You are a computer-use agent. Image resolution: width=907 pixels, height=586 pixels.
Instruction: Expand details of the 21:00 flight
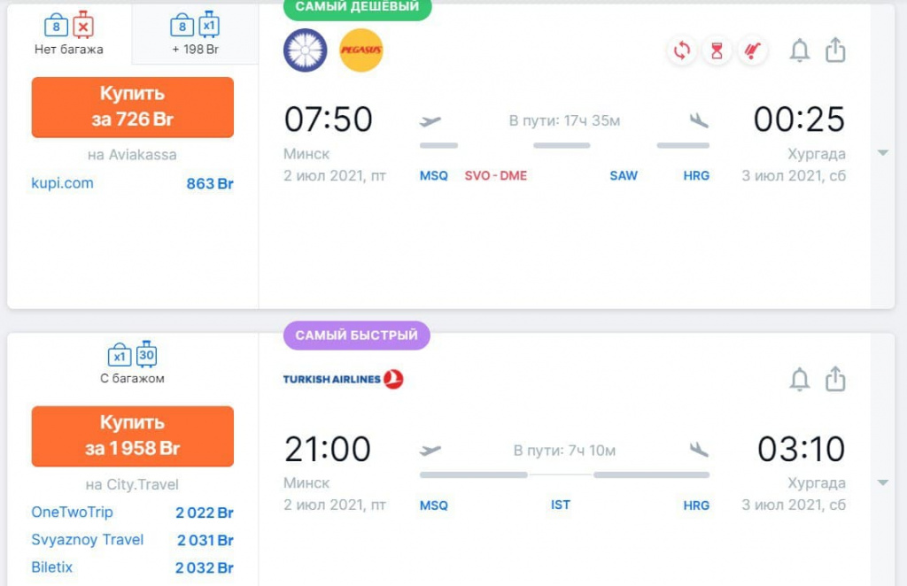[x=882, y=482]
